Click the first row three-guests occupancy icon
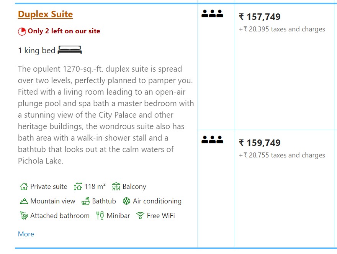 click(x=212, y=14)
